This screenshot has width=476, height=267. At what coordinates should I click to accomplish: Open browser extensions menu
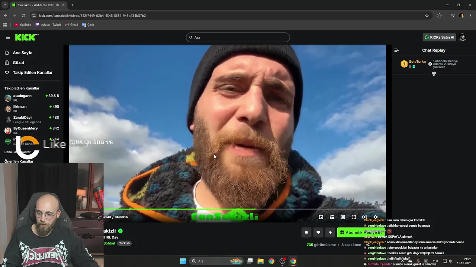439,16
